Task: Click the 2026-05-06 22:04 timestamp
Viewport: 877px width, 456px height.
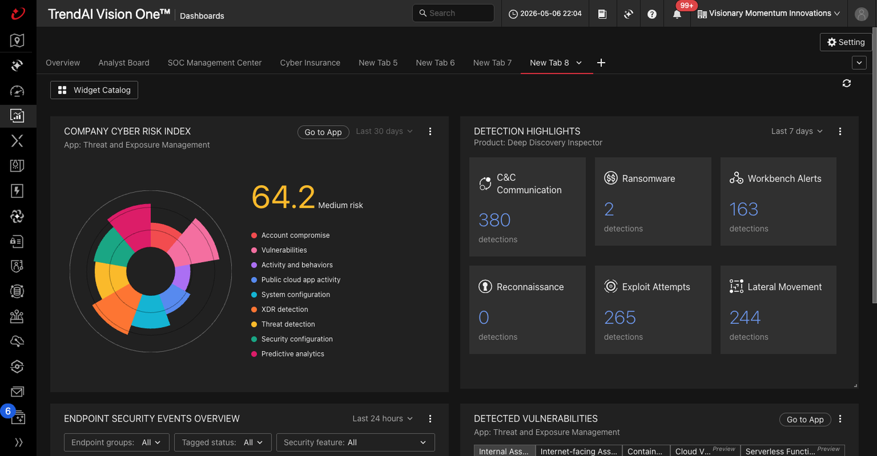Action: [545, 14]
